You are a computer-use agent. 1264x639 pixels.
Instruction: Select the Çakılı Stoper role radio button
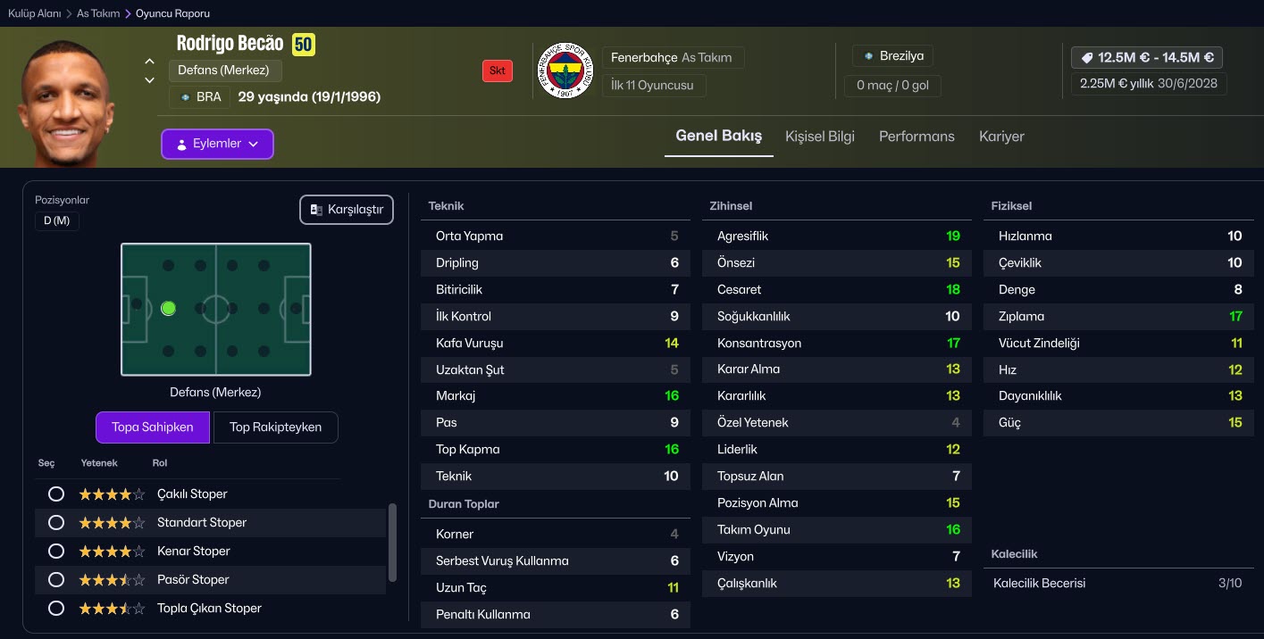[x=56, y=494]
